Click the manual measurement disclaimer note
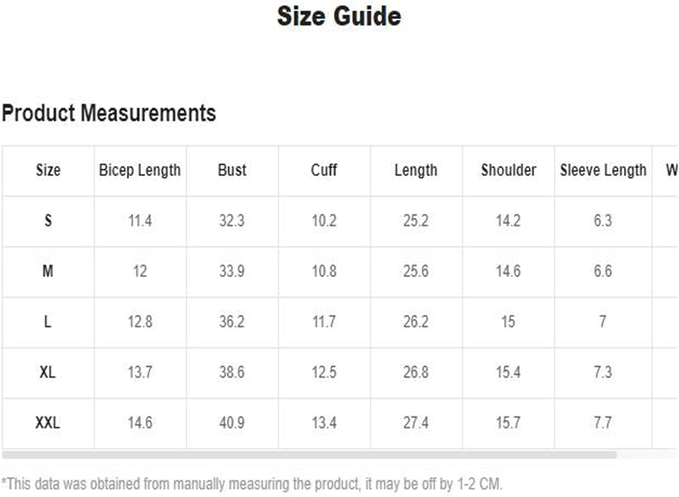Viewport: 679px width, 497px height. (252, 484)
